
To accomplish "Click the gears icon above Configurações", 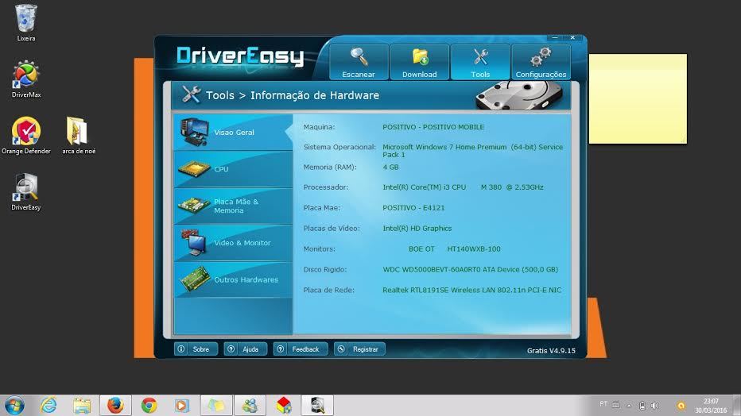I will coord(541,56).
